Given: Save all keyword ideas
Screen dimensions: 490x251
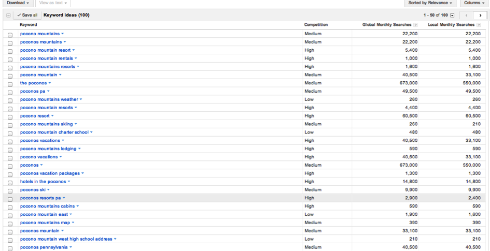Looking at the screenshot, I should pyautogui.click(x=27, y=16).
